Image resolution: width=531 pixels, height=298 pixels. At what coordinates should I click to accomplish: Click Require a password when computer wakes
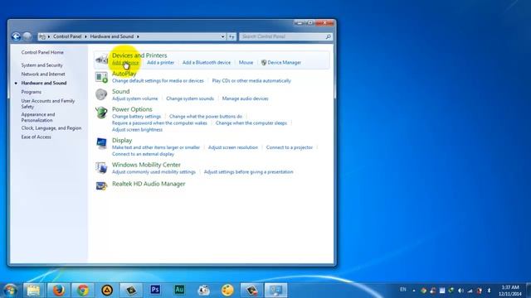pyautogui.click(x=159, y=123)
